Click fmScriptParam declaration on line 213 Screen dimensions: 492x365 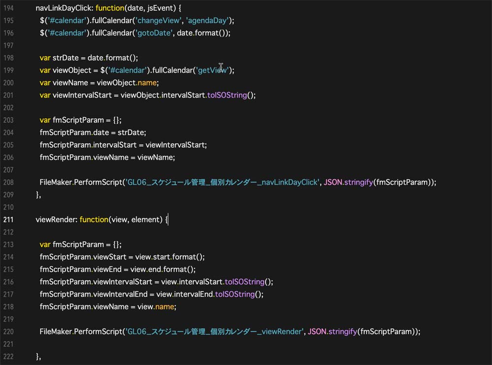click(x=78, y=245)
